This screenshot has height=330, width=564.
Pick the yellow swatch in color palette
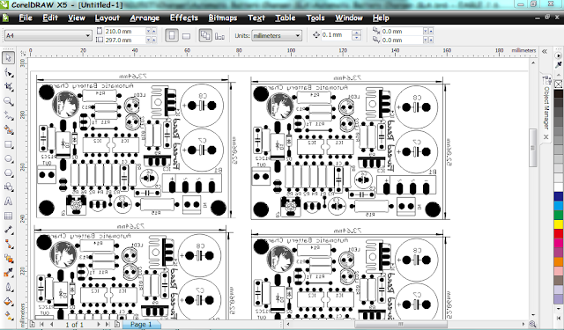(558, 224)
